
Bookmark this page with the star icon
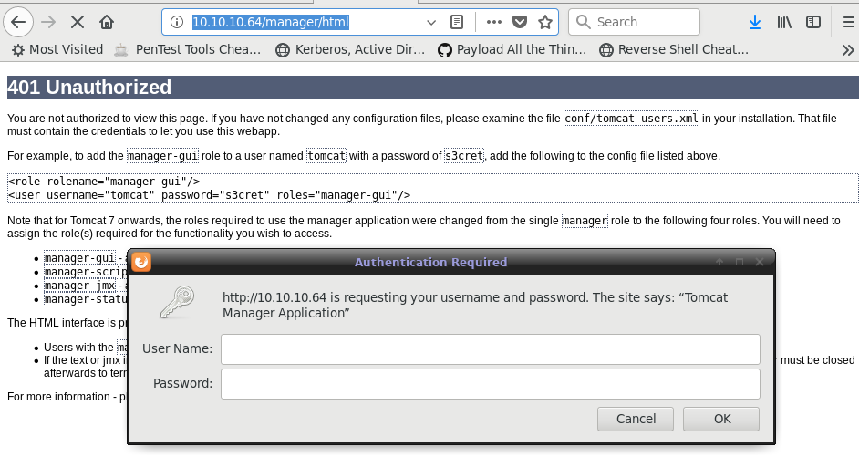click(544, 22)
